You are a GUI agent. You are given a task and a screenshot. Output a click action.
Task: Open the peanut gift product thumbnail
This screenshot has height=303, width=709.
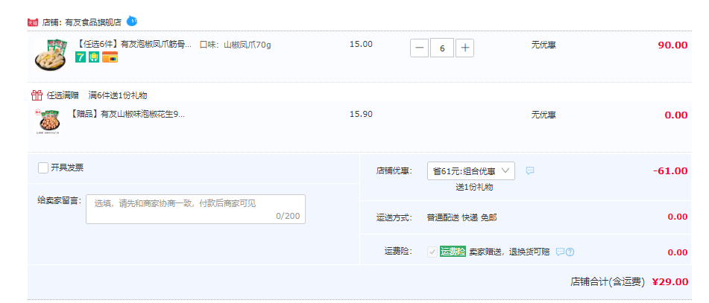[48, 121]
